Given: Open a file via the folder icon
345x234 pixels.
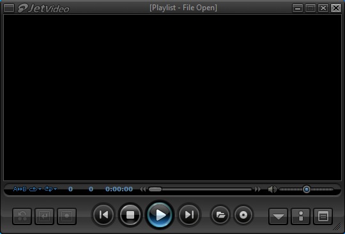Looking at the screenshot, I should [220, 215].
